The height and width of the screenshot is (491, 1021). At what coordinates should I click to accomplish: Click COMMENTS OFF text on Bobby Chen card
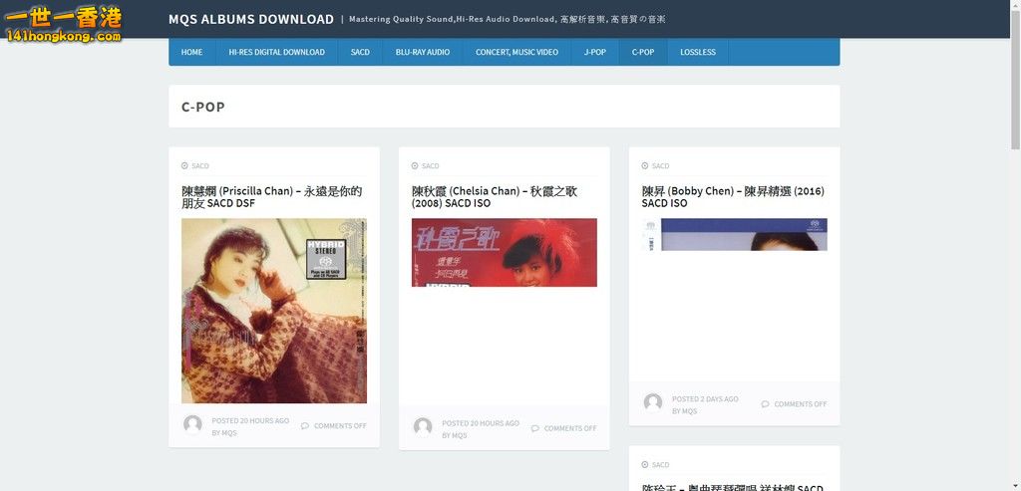click(801, 404)
